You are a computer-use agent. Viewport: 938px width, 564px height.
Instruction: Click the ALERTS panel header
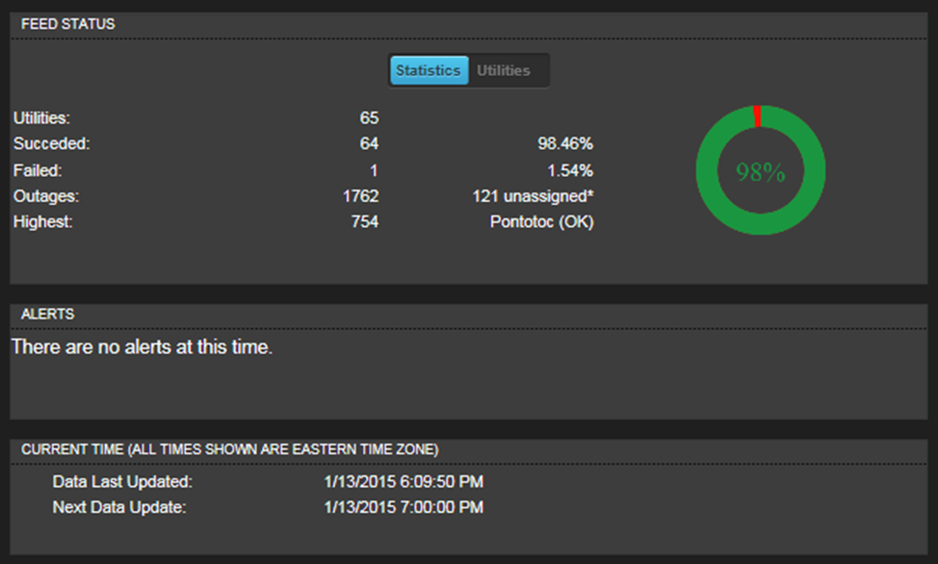click(x=48, y=314)
